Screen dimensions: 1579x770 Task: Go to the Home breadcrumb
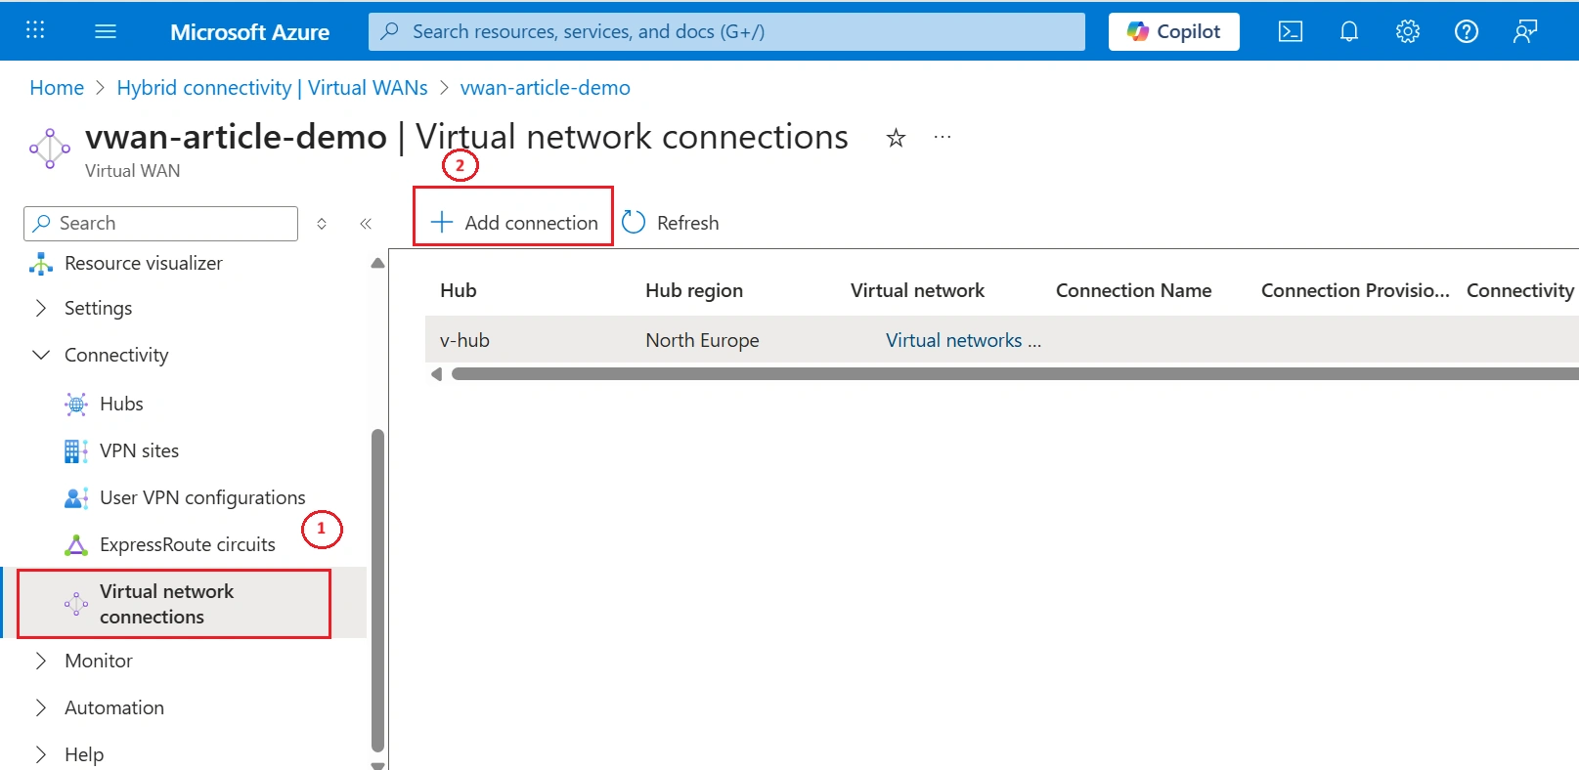(x=57, y=88)
